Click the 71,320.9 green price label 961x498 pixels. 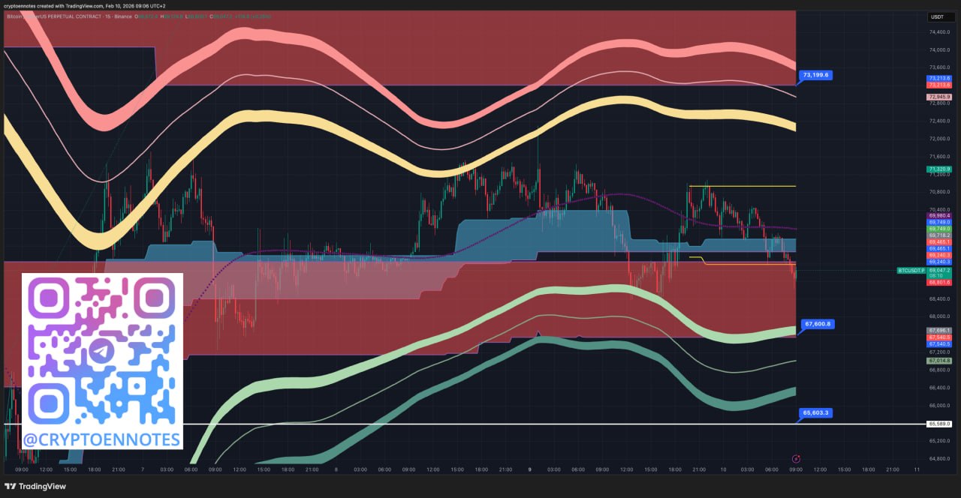939,169
